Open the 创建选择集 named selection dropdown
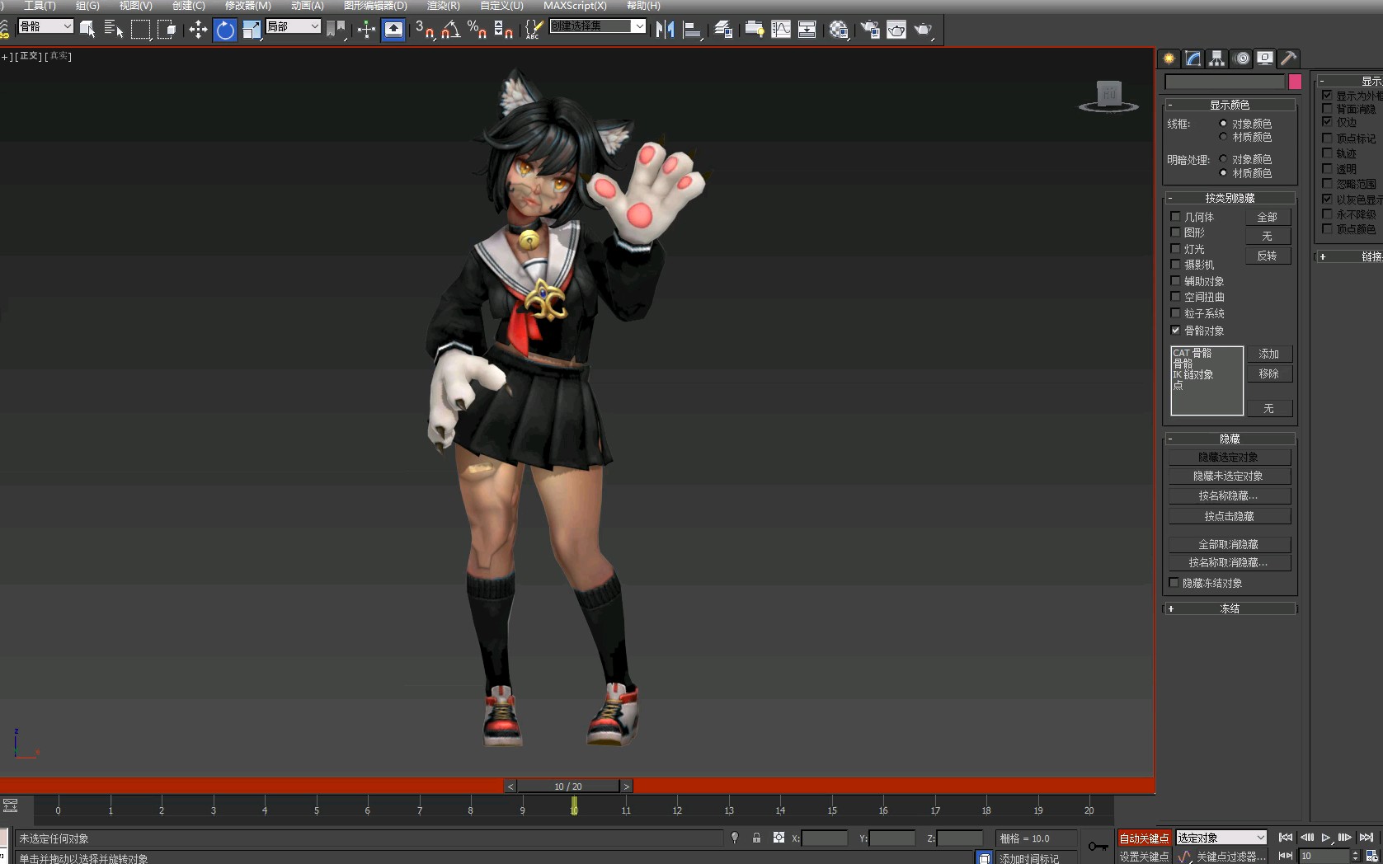 point(598,26)
